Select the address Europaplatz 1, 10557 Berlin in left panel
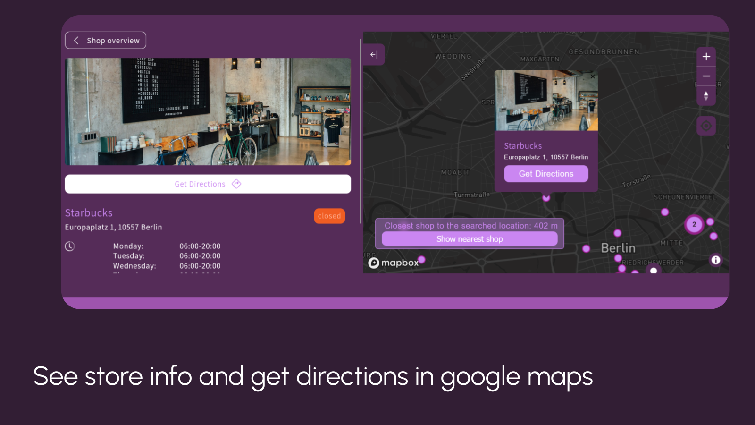The height and width of the screenshot is (425, 755). coord(113,227)
